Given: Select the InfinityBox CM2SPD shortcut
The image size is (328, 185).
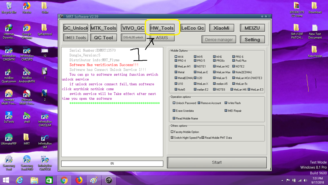Looking at the screenshot, I should (27, 53).
